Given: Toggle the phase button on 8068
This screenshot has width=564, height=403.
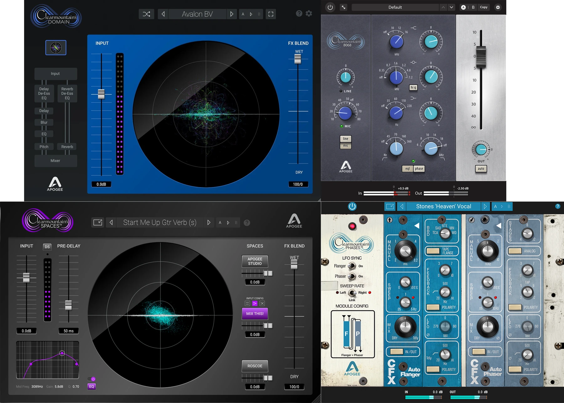Looking at the screenshot, I should pyautogui.click(x=419, y=169).
